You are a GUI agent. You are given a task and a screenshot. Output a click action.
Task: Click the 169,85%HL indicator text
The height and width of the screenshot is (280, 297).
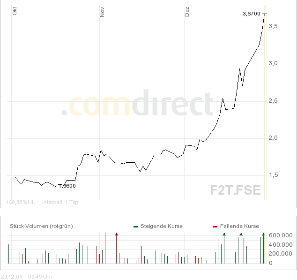(x=20, y=203)
